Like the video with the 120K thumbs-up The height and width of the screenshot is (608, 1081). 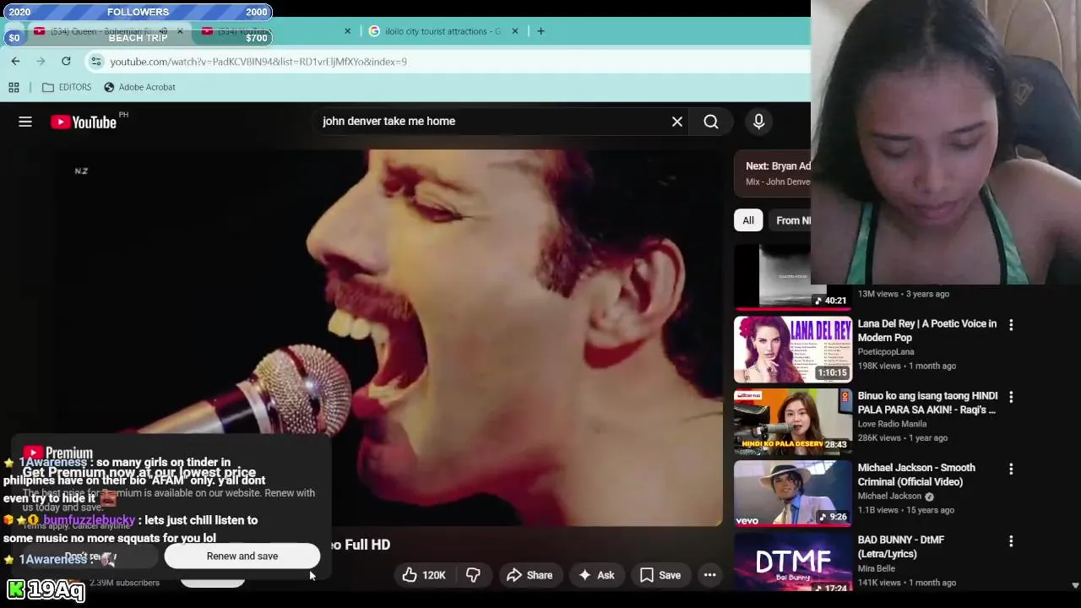tap(425, 575)
